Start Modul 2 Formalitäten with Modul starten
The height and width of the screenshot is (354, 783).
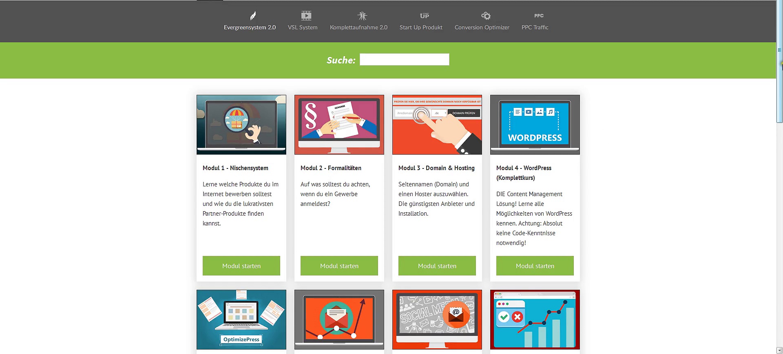pos(339,266)
